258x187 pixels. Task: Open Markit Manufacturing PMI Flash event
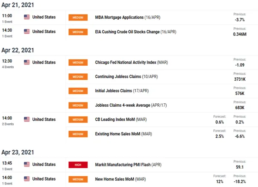click(128, 165)
